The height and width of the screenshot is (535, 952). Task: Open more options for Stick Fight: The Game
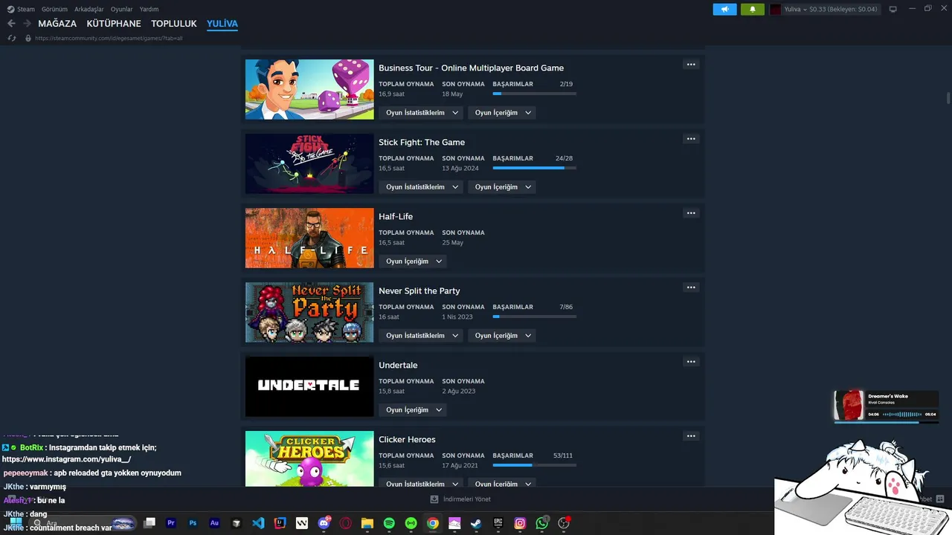tap(691, 139)
